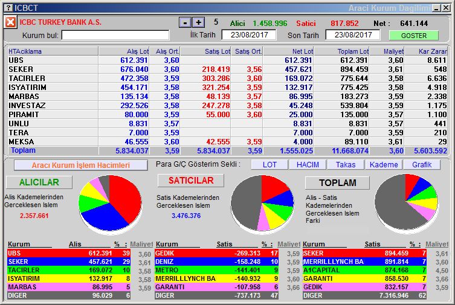Click the Son Tarih date field

[353, 35]
